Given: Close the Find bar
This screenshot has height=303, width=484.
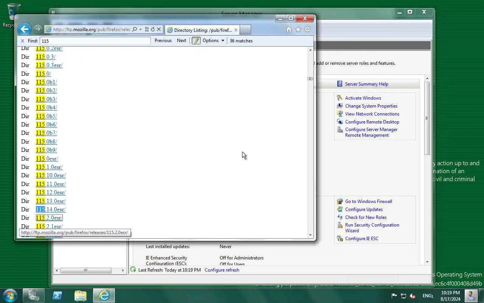Looking at the screenshot, I should click(22, 41).
